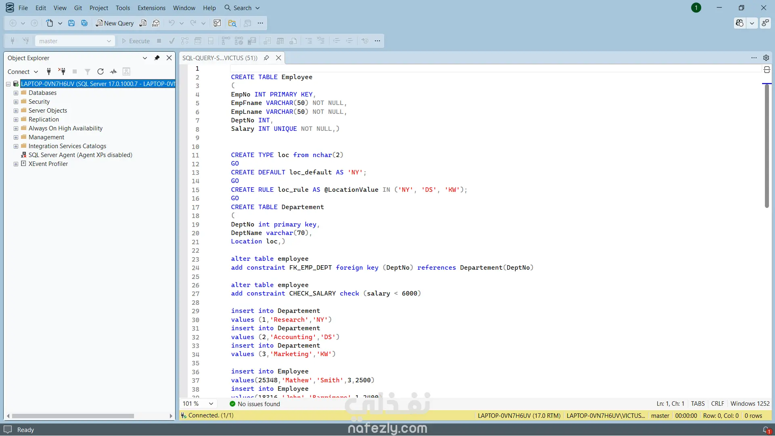This screenshot has width=775, height=436.
Task: Toggle auto-hide pin for Object Explorer
Action: click(157, 58)
